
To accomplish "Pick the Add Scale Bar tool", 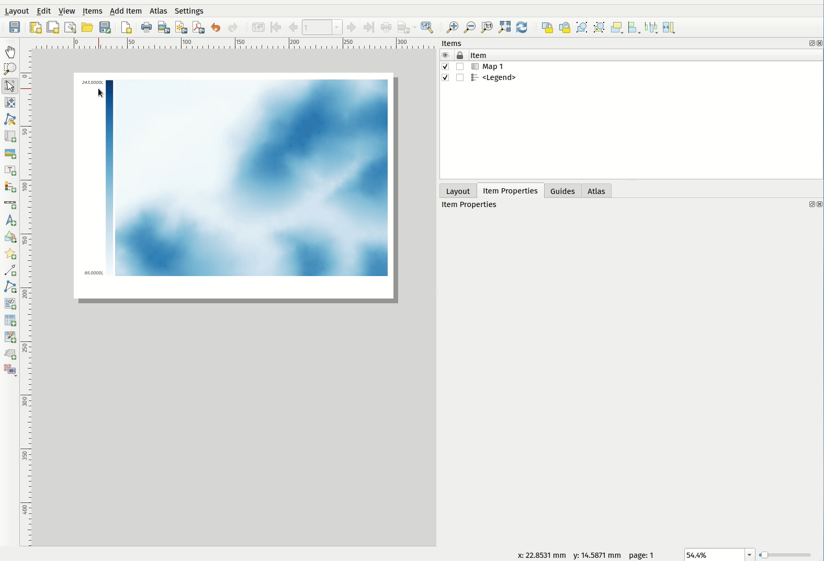I will pos(10,204).
